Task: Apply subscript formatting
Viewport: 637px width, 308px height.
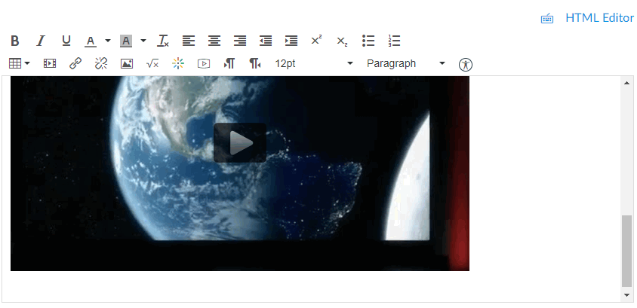Action: 342,41
